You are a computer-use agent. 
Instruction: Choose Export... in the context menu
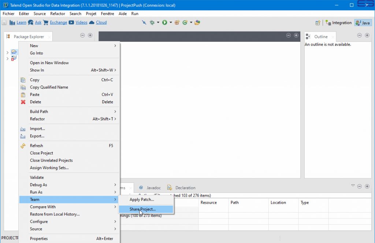69,136
